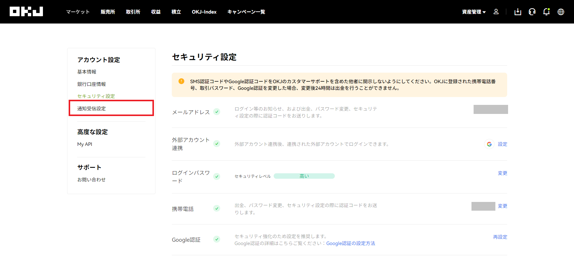Viewport: 574px width, 261px height.
Task: Click the globe language icon
Action: (561, 12)
